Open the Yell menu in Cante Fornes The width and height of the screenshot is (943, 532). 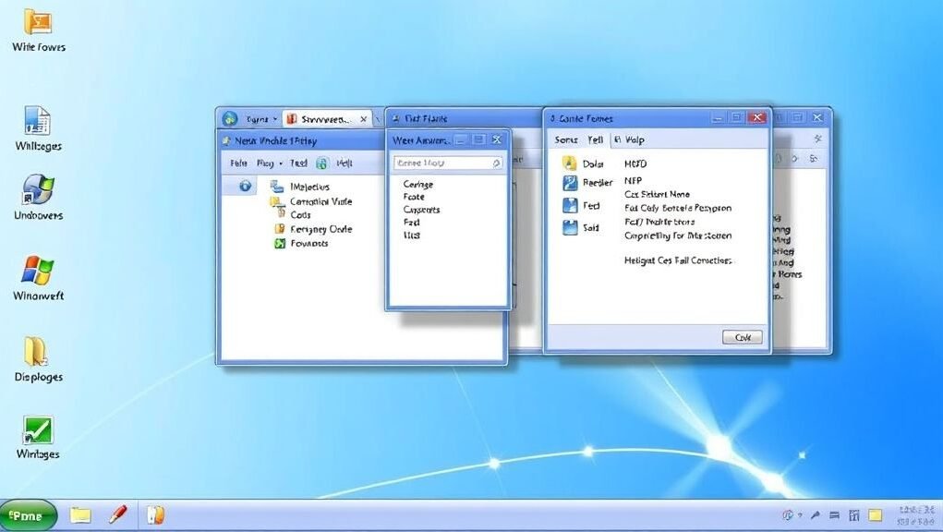(x=595, y=139)
